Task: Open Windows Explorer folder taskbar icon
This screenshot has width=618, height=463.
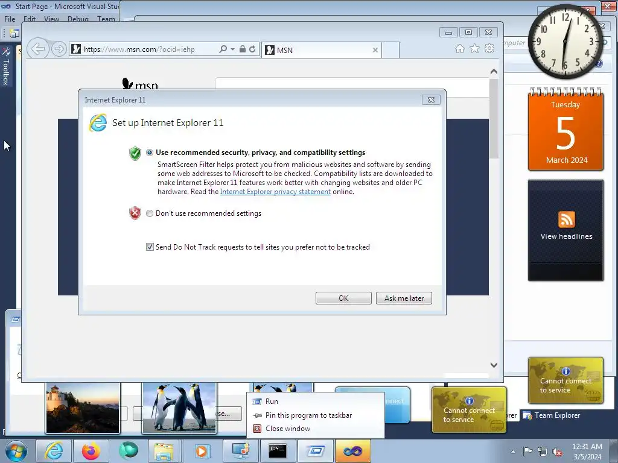Action: pyautogui.click(x=164, y=451)
